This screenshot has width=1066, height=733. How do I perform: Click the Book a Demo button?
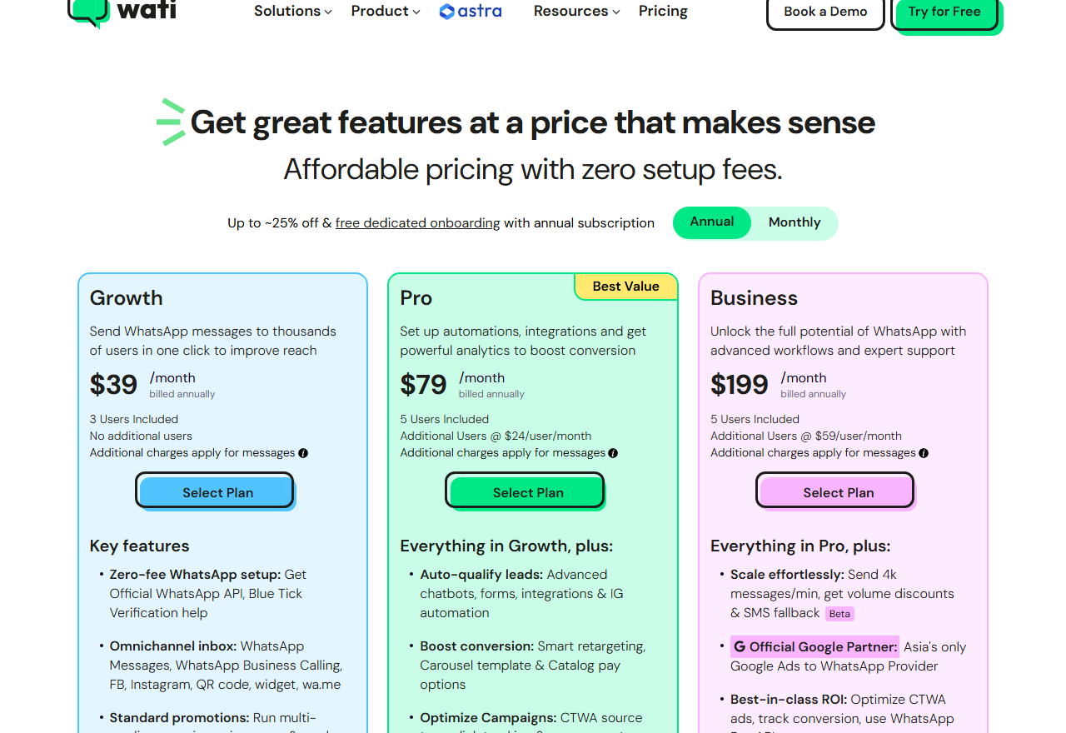click(824, 12)
